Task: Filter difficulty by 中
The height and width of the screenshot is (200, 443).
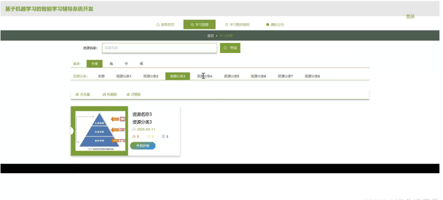Action: (x=126, y=64)
